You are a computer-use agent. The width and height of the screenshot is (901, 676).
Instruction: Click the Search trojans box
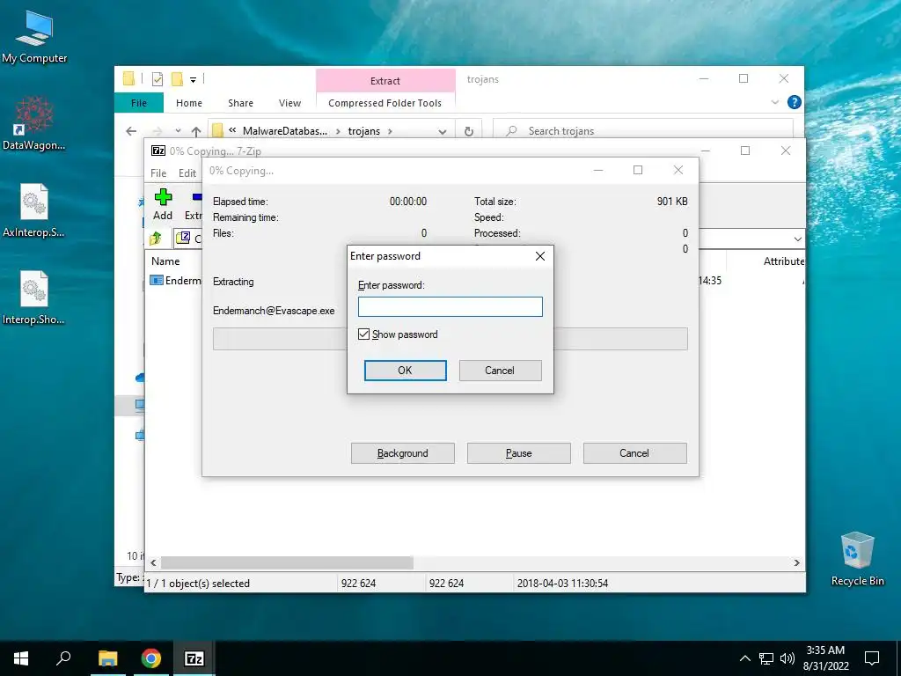click(643, 131)
